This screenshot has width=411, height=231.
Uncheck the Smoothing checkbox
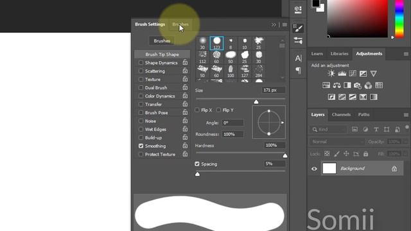[x=141, y=146]
